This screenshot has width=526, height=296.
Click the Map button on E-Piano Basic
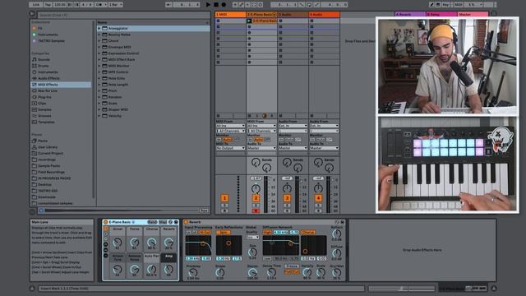pyautogui.click(x=163, y=222)
